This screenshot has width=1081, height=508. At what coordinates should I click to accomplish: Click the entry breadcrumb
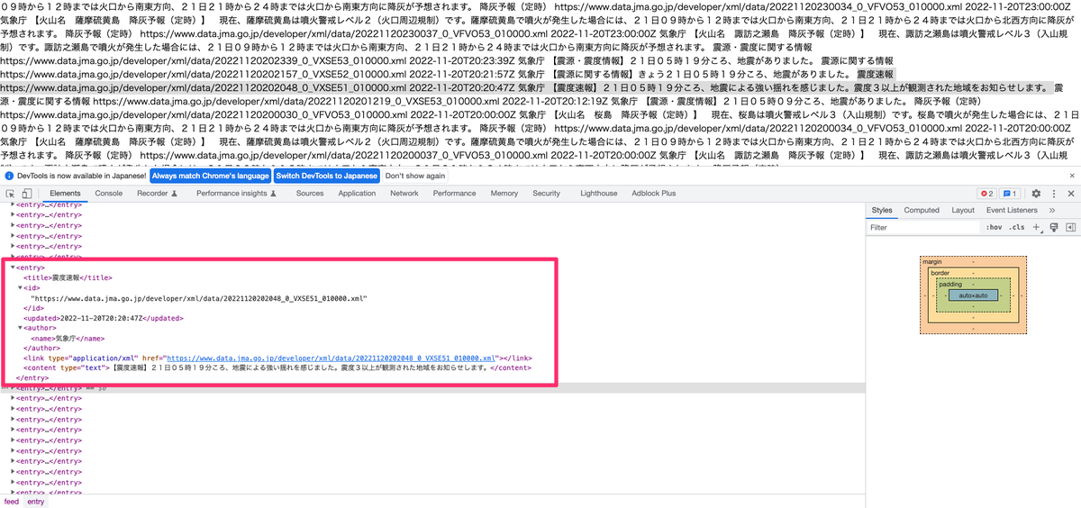35,502
